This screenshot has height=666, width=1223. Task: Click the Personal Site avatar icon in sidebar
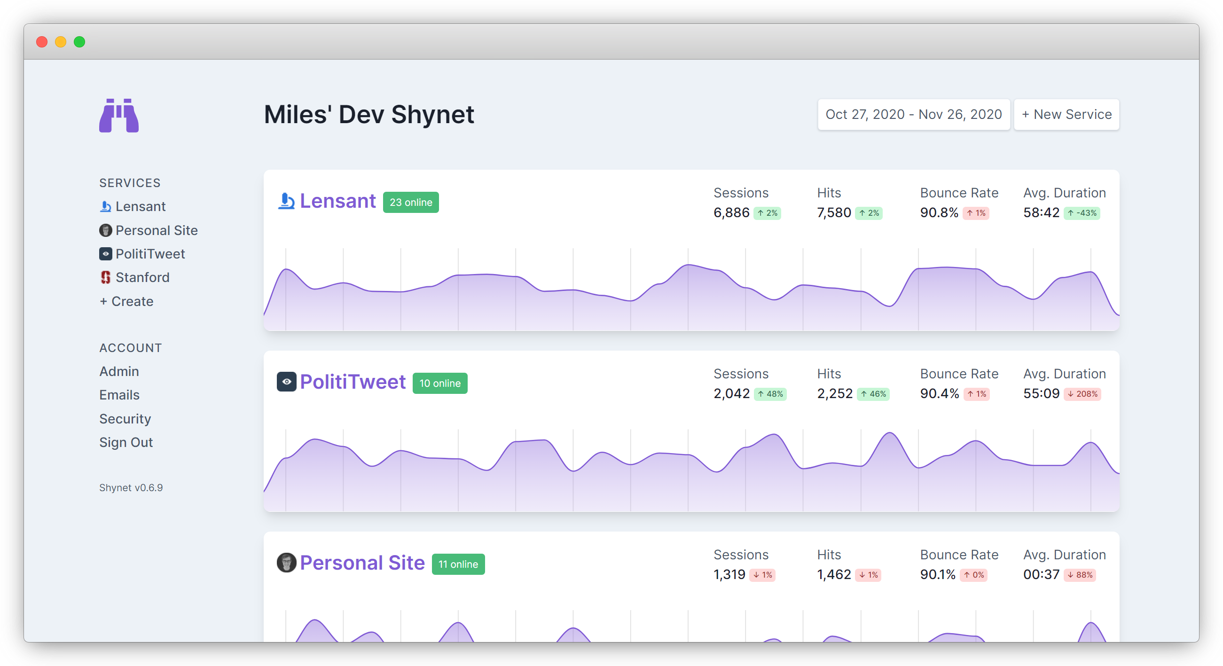[105, 230]
